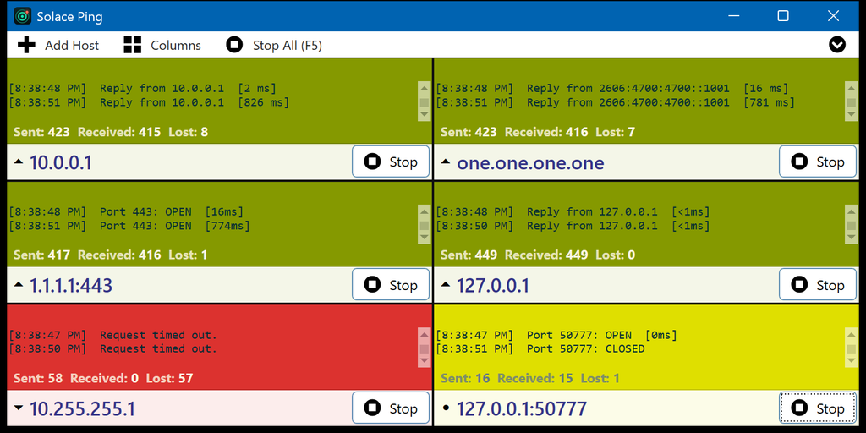Viewport: 866px width, 433px height.
Task: Click host name 127.0.0.1:50777
Action: 521,408
